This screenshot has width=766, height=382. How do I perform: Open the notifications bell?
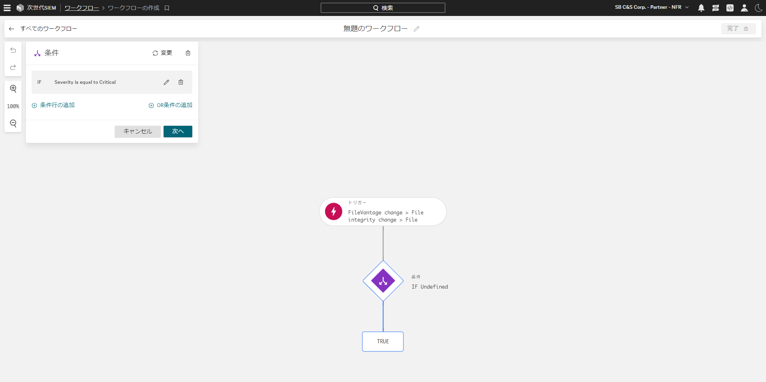coord(701,8)
